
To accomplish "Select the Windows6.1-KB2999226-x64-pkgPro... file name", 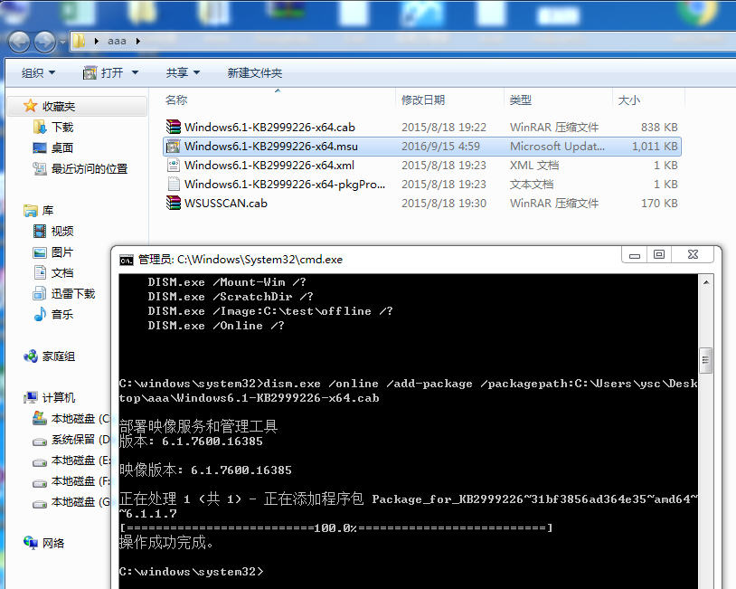I will tap(285, 185).
